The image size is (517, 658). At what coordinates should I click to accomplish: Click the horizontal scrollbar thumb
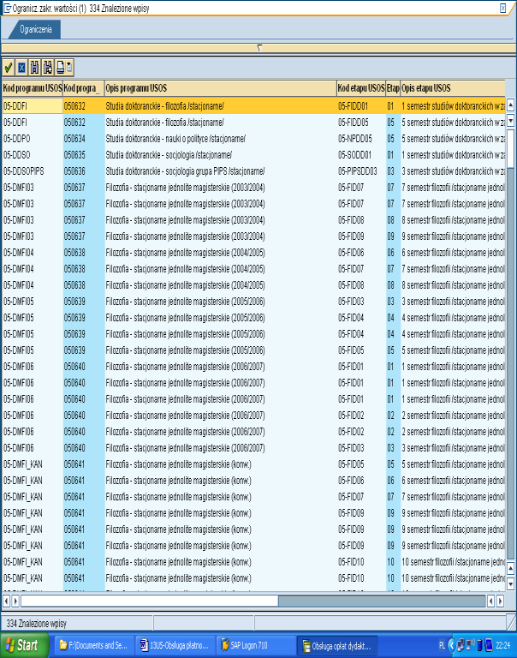(149, 601)
